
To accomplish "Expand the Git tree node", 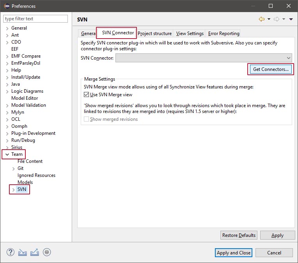I will click(x=14, y=168).
